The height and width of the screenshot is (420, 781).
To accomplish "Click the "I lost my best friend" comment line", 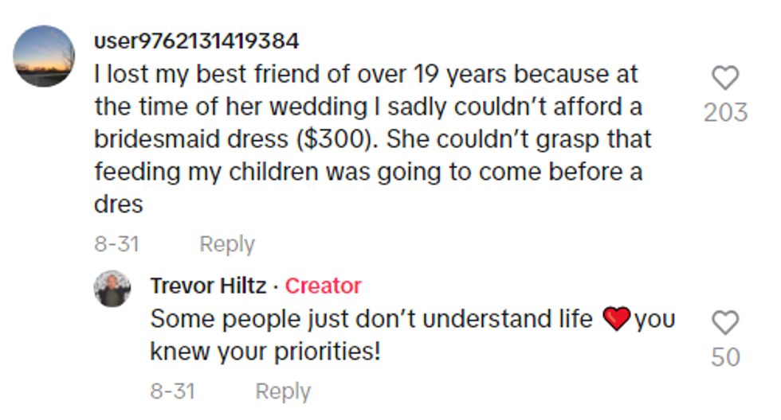I will 366,75.
